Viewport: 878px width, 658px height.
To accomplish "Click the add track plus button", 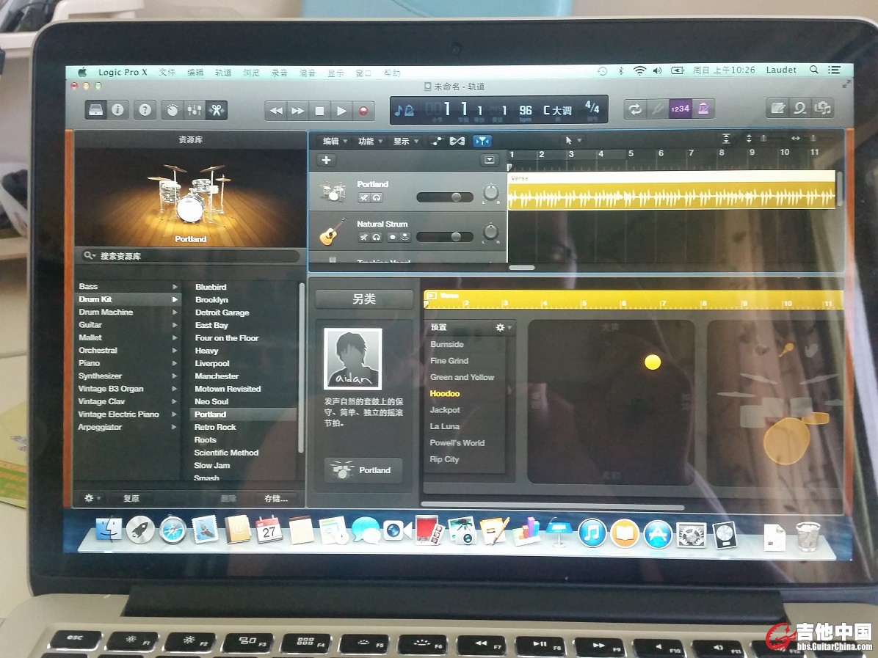I will point(326,160).
